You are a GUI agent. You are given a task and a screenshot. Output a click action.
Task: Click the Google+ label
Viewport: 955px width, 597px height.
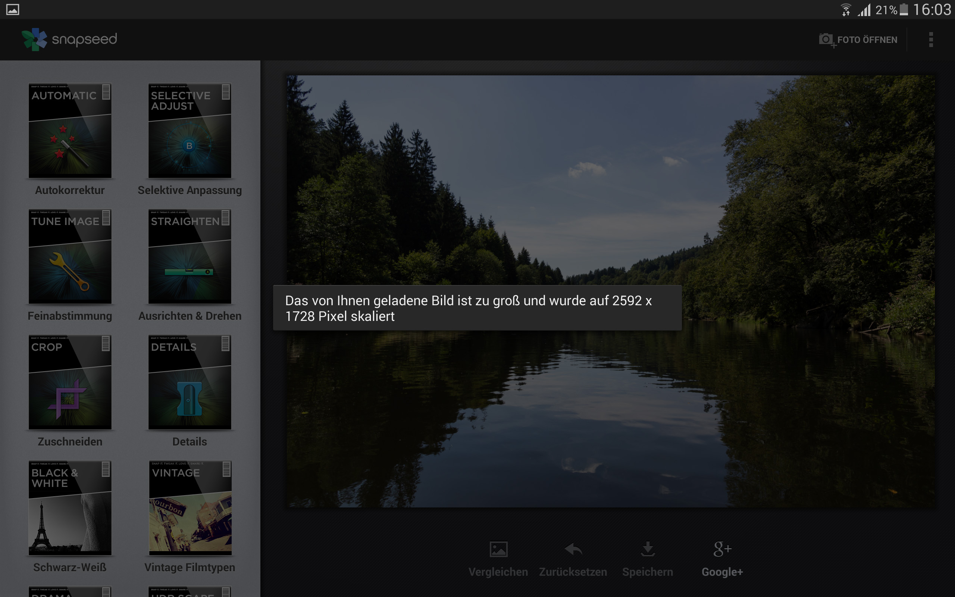[x=722, y=572]
